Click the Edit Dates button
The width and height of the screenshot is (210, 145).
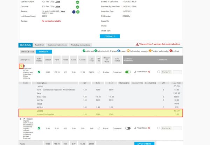pos(110,36)
